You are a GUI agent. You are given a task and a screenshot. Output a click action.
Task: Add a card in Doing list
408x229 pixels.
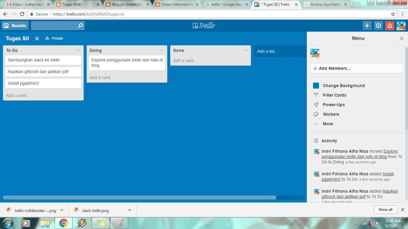tap(102, 78)
